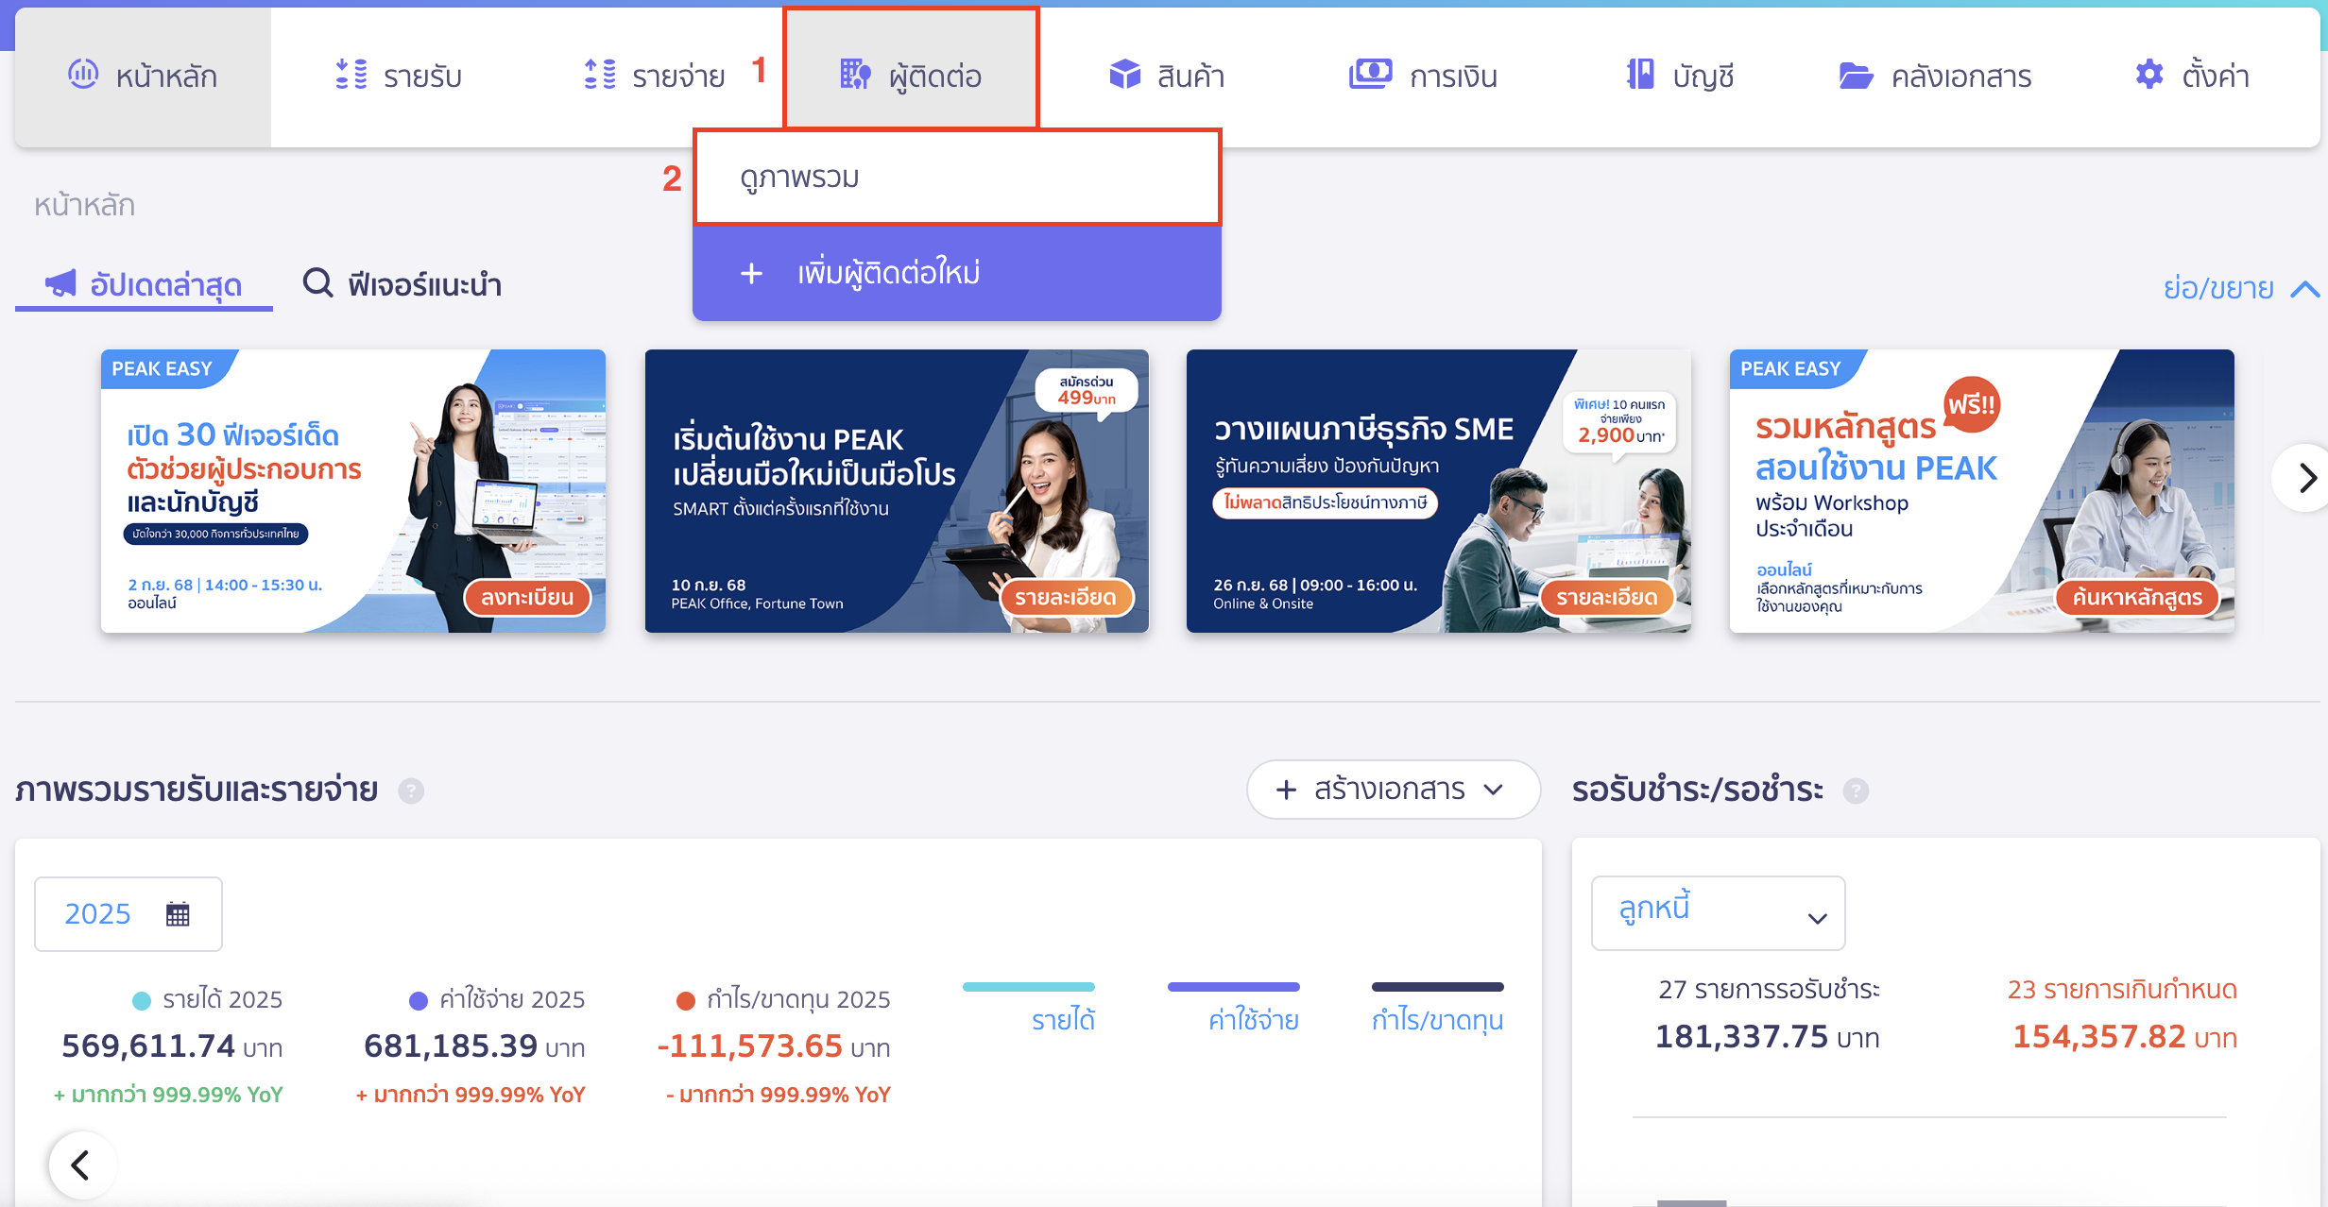Open the คลังเอกสาร document library menu
Screen dimensions: 2328x1207
click(x=1935, y=76)
